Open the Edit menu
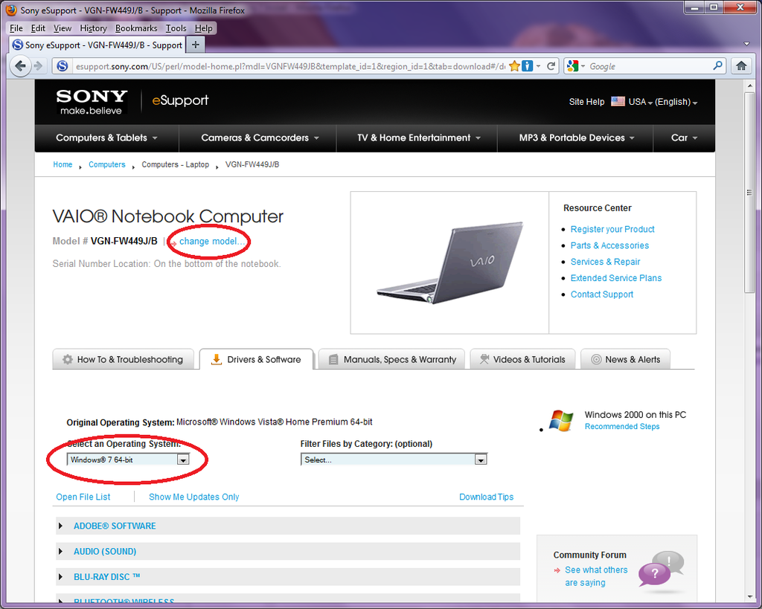This screenshot has height=609, width=762. point(38,28)
